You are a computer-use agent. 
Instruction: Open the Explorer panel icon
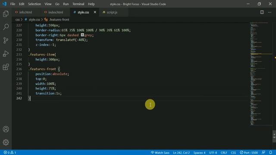point(6,13)
